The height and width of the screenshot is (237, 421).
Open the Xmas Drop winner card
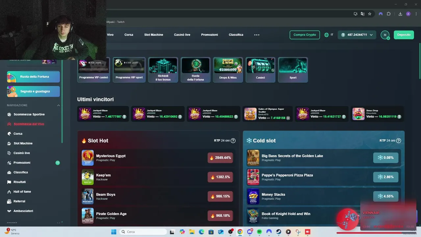tap(377, 114)
